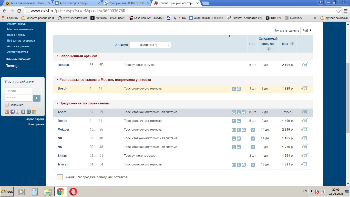
Task: Open the photo icon in the Asam row
Action: (234, 112)
